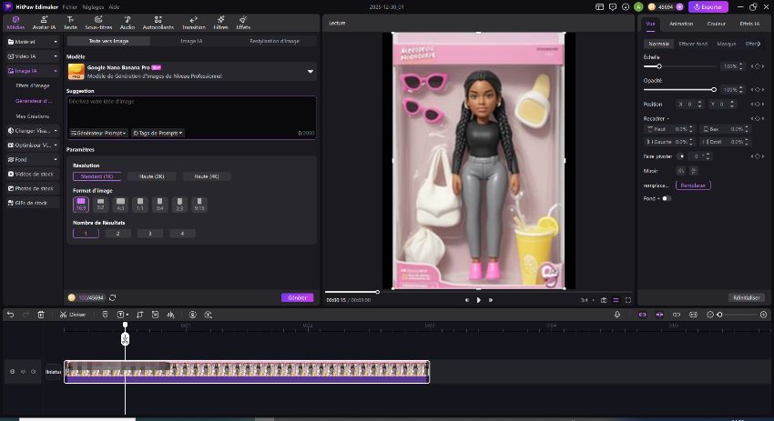This screenshot has width=774, height=421.
Task: Open the Filtres panel
Action: (x=220, y=22)
